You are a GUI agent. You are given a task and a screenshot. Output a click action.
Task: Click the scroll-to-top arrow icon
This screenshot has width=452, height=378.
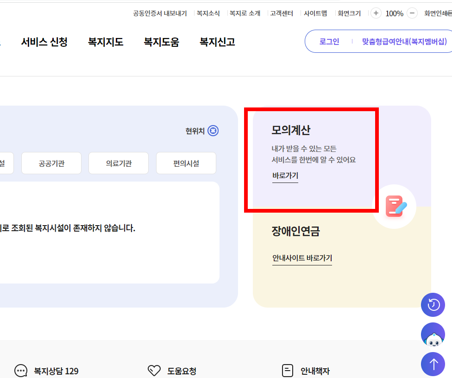433,364
